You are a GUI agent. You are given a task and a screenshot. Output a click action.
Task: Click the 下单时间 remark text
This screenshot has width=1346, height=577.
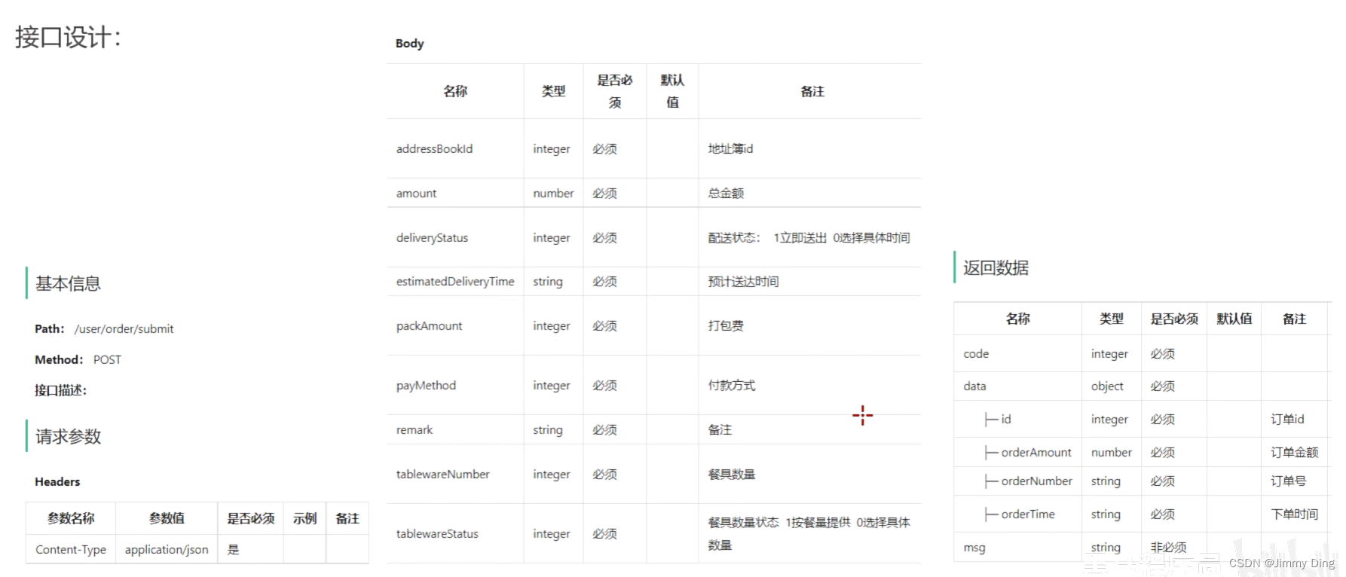[x=1294, y=514]
